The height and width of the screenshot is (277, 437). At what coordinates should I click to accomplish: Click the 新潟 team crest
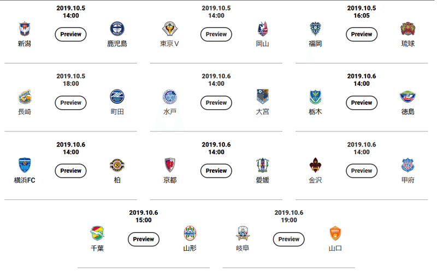25,29
